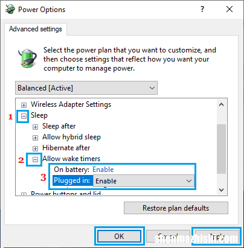244x248 pixels.
Task: Open the question mark help button
Action: click(x=202, y=9)
